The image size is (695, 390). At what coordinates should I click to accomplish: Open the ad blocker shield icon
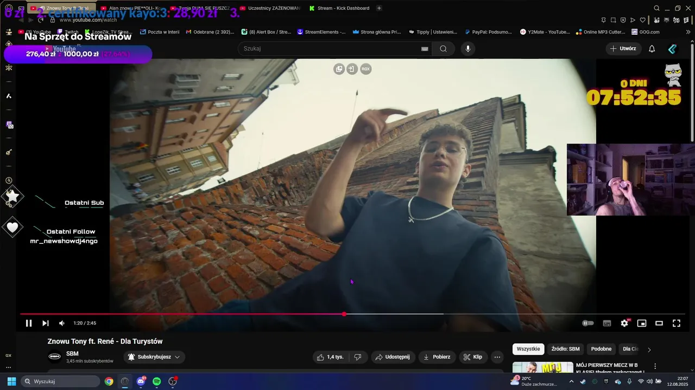pyautogui.click(x=623, y=20)
